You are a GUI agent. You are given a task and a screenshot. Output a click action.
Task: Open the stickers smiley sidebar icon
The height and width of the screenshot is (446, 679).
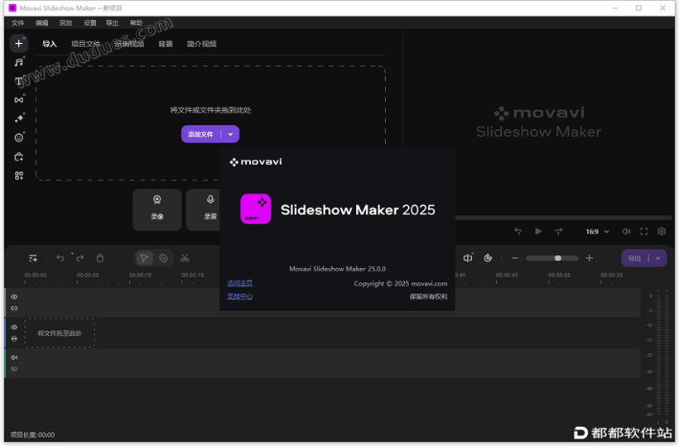click(x=18, y=137)
